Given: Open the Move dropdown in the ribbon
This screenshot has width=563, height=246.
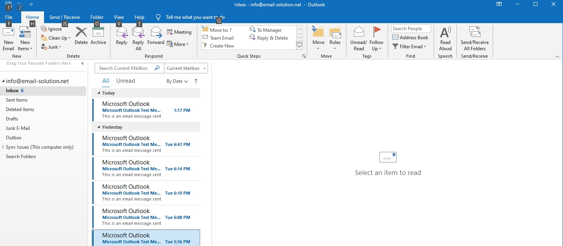Looking at the screenshot, I should tap(318, 39).
